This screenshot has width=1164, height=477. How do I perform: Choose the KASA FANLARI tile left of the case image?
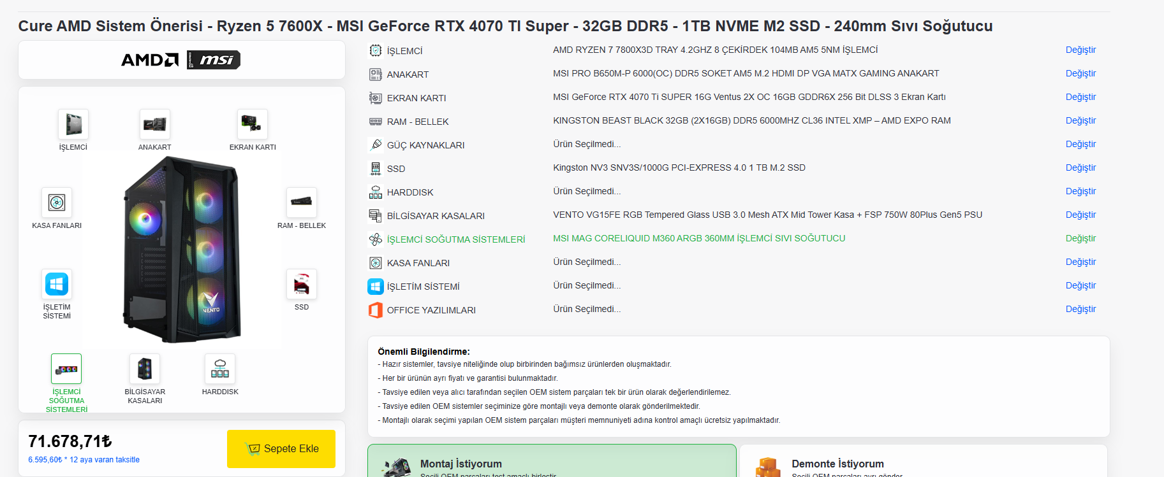[x=57, y=203]
